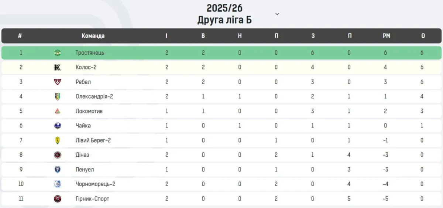The width and height of the screenshot is (443, 208).
Task: Click the Колос-2 team crest icon
Action: point(58,67)
